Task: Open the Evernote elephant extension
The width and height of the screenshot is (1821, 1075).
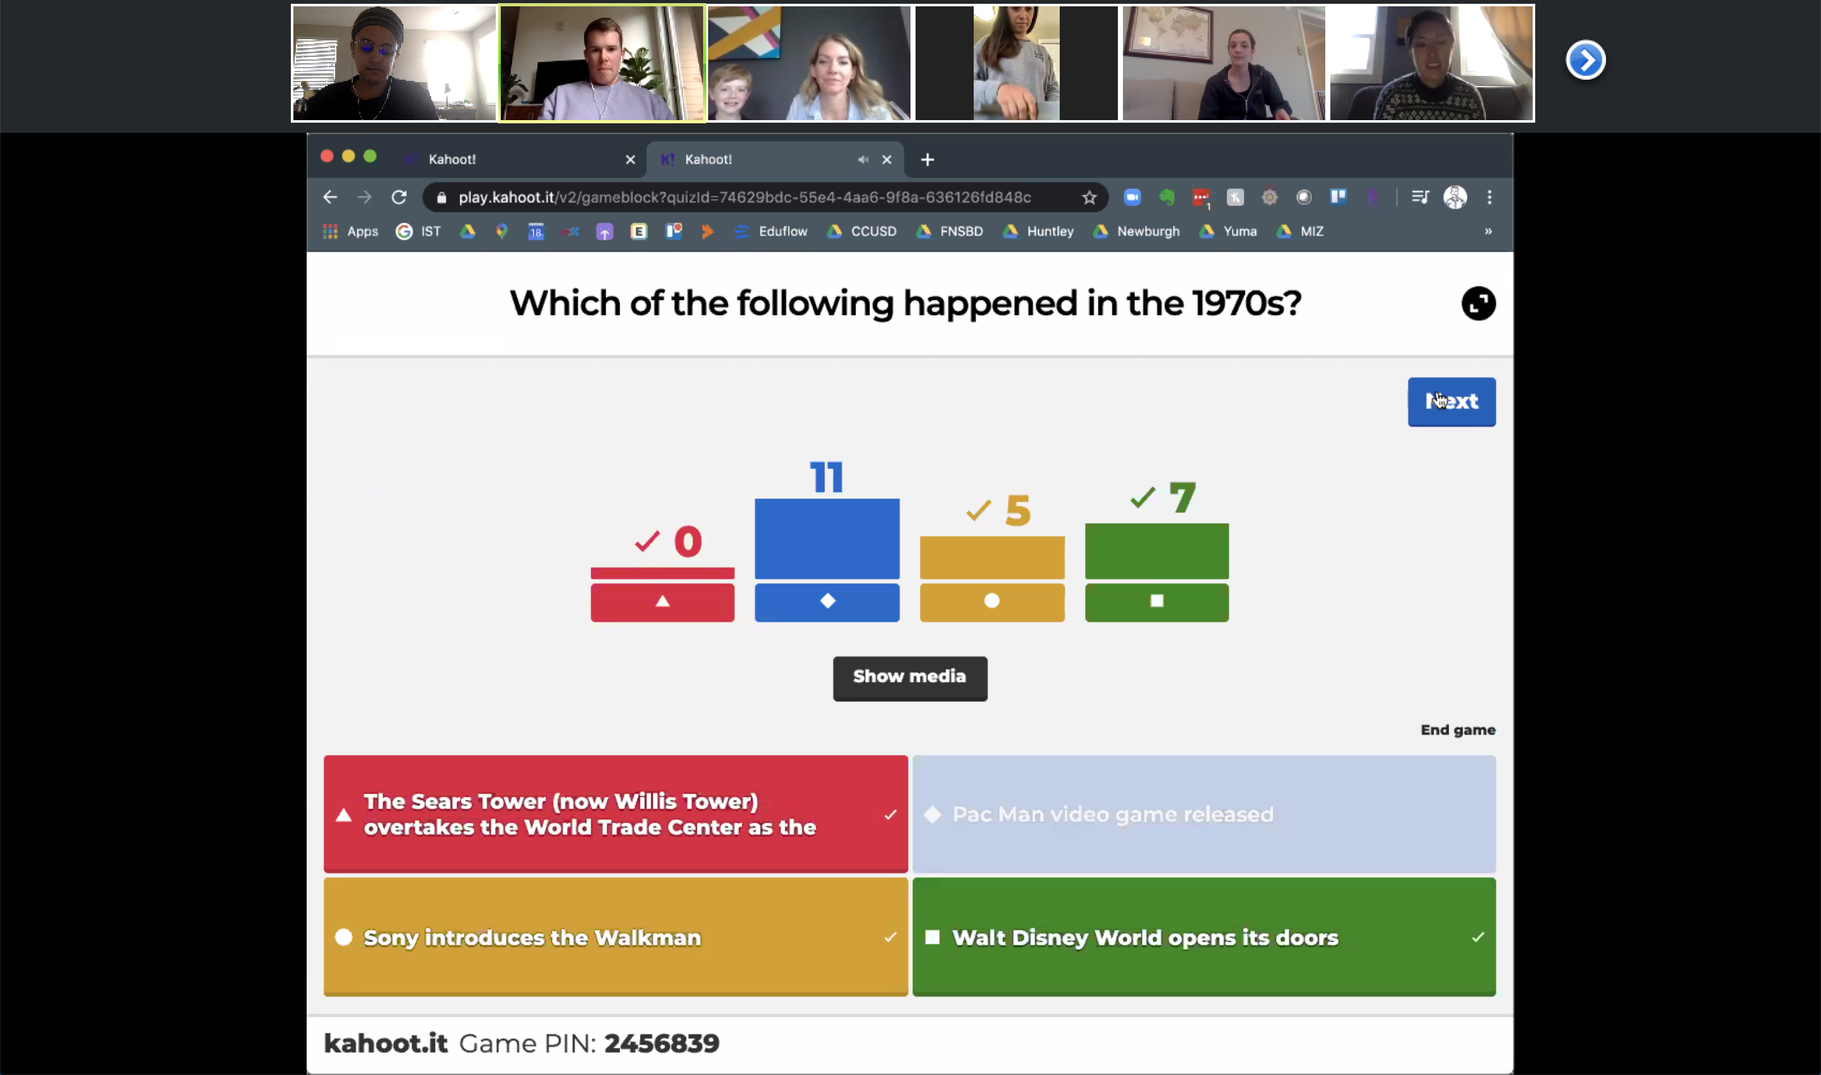Action: coord(1166,197)
